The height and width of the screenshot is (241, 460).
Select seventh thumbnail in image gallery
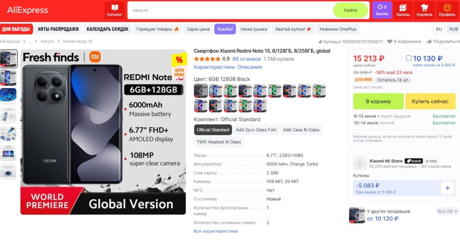[x=8, y=172]
